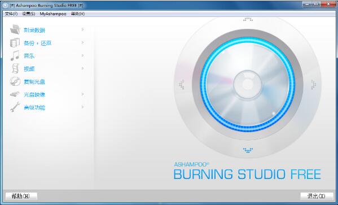
Task: Click the 退出(X) exit button
Action: pos(317,196)
